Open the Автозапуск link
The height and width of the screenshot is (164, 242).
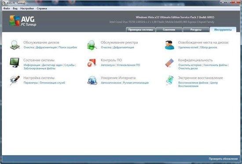pyautogui.click(x=108, y=65)
